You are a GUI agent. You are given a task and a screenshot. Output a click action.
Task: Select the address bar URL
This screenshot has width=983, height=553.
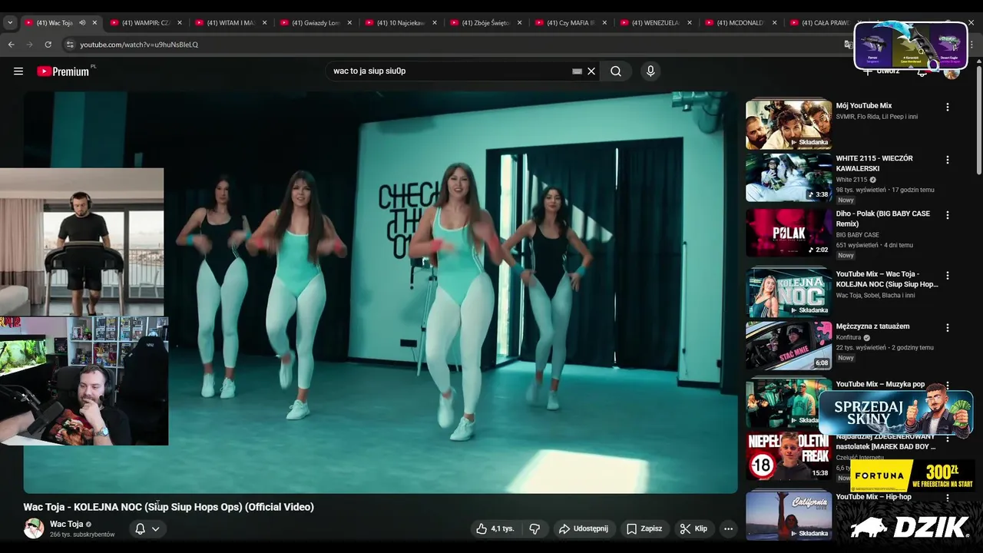[139, 45]
